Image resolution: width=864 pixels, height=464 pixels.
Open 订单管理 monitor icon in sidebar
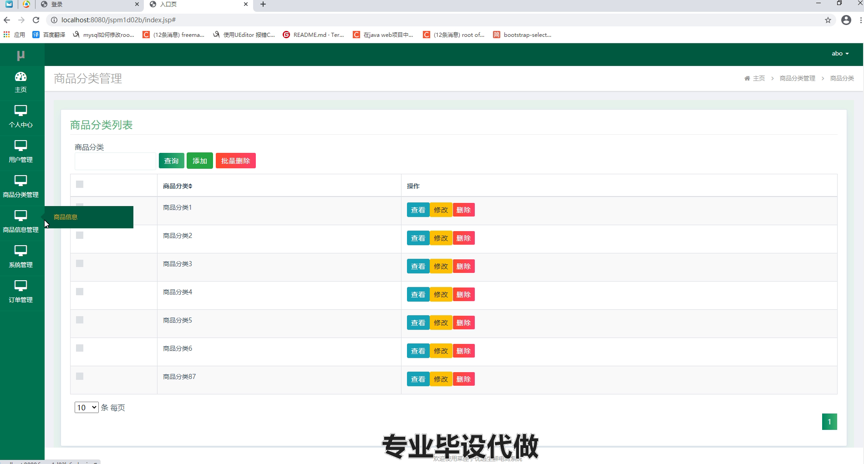coord(20,286)
